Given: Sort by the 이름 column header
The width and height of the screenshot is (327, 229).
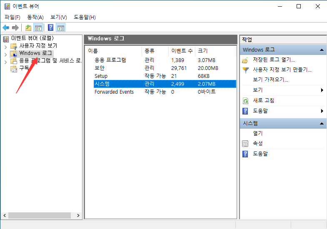Looking at the screenshot, I should click(114, 51).
